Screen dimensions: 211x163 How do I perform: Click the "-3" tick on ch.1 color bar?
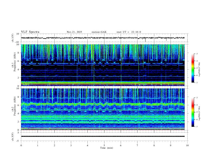(196, 54)
